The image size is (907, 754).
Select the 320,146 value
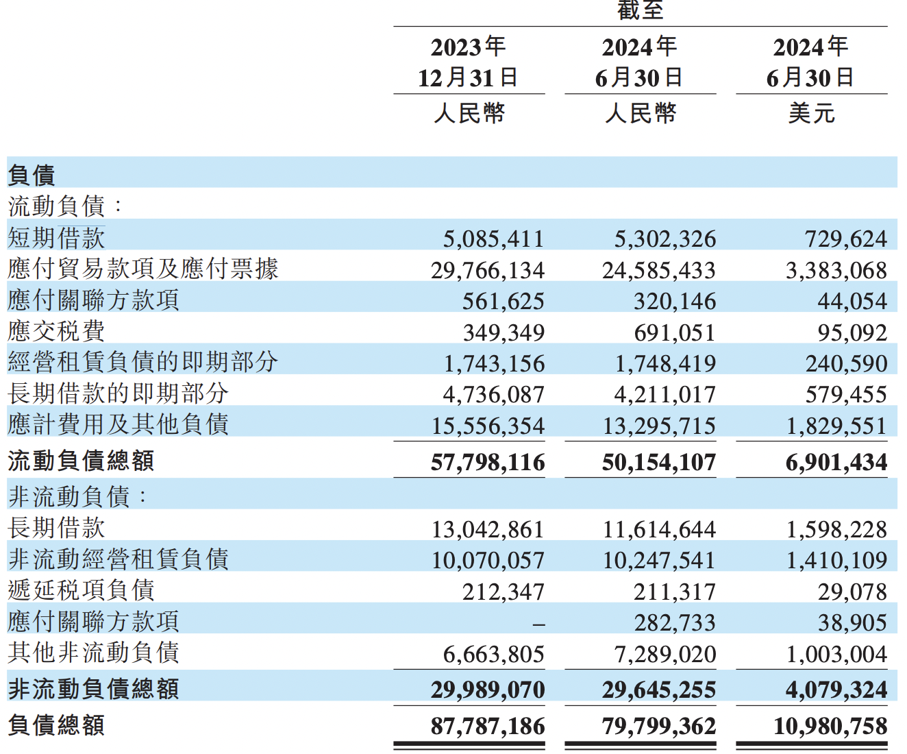click(675, 302)
